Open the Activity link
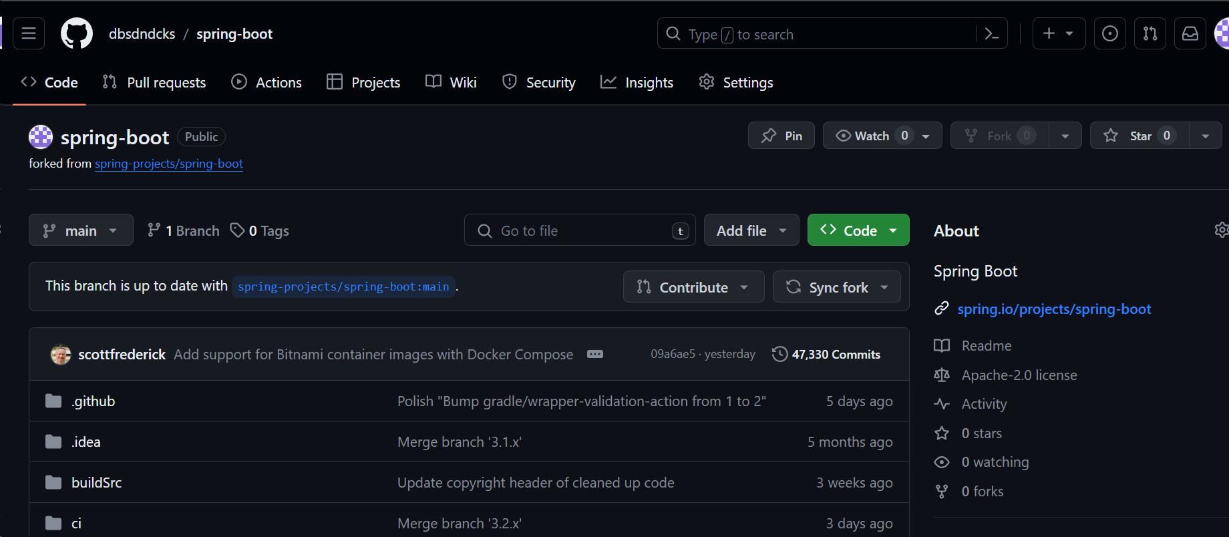Image resolution: width=1229 pixels, height=537 pixels. pyautogui.click(x=984, y=403)
